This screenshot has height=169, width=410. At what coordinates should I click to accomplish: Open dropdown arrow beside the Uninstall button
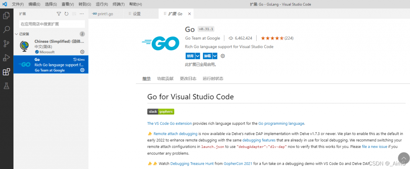tap(215, 56)
